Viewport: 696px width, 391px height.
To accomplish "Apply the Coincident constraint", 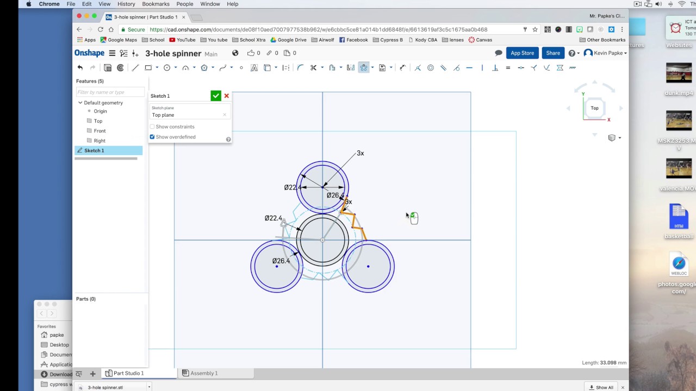I will pos(418,68).
